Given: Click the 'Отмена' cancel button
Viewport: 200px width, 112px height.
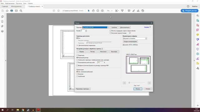Looking at the screenshot, I should click(x=148, y=89).
